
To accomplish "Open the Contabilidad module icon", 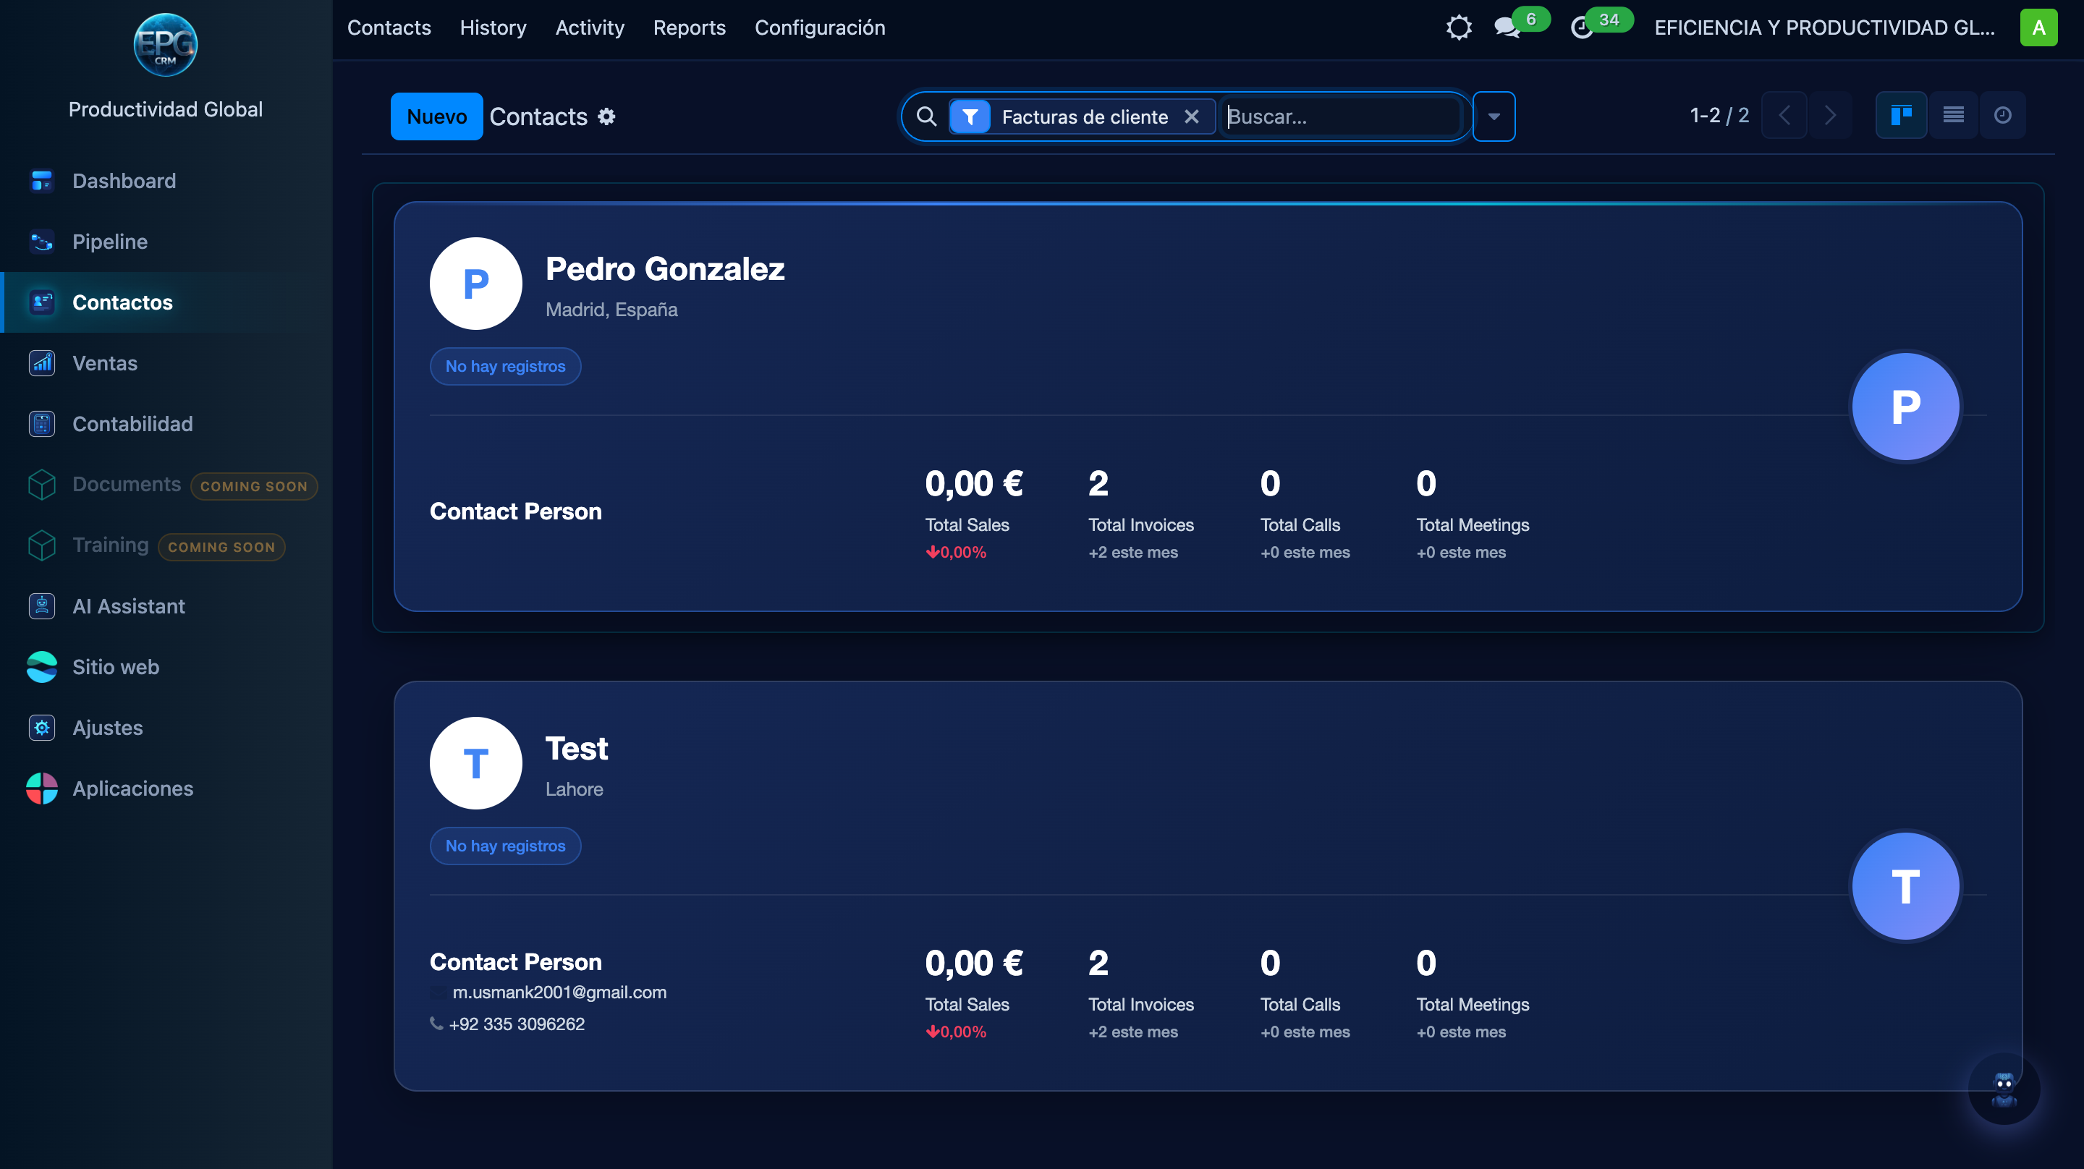I will (x=41, y=423).
